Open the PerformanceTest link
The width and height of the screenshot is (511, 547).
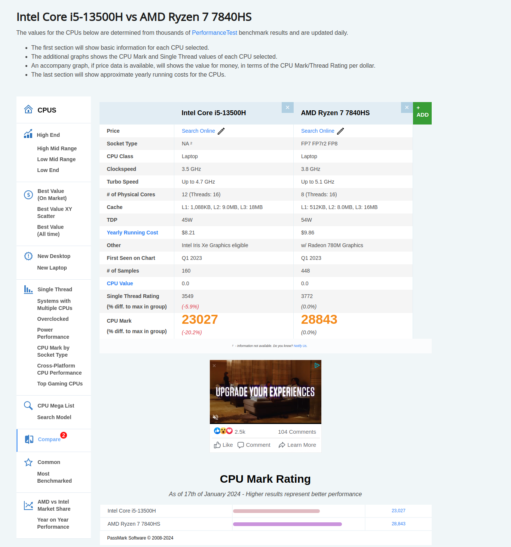(214, 33)
